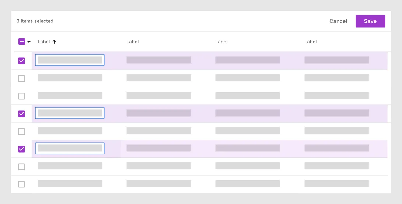Check the seventh row checkbox
Screen dimensions: 402x204
point(22,167)
